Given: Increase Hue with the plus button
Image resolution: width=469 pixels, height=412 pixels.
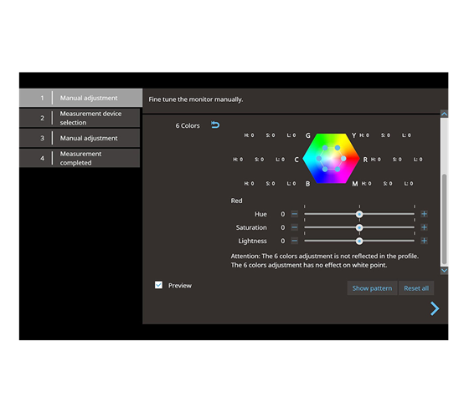Looking at the screenshot, I should click(x=424, y=214).
